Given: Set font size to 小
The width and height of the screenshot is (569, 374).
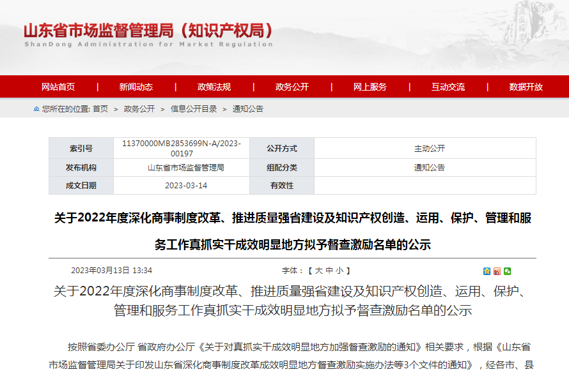Looking at the screenshot, I should (339, 271).
